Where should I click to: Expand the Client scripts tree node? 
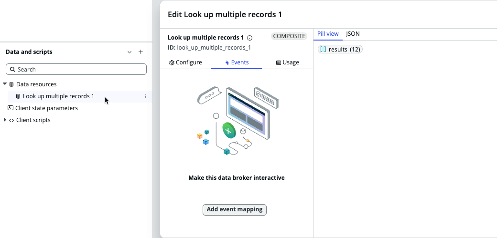point(5,120)
